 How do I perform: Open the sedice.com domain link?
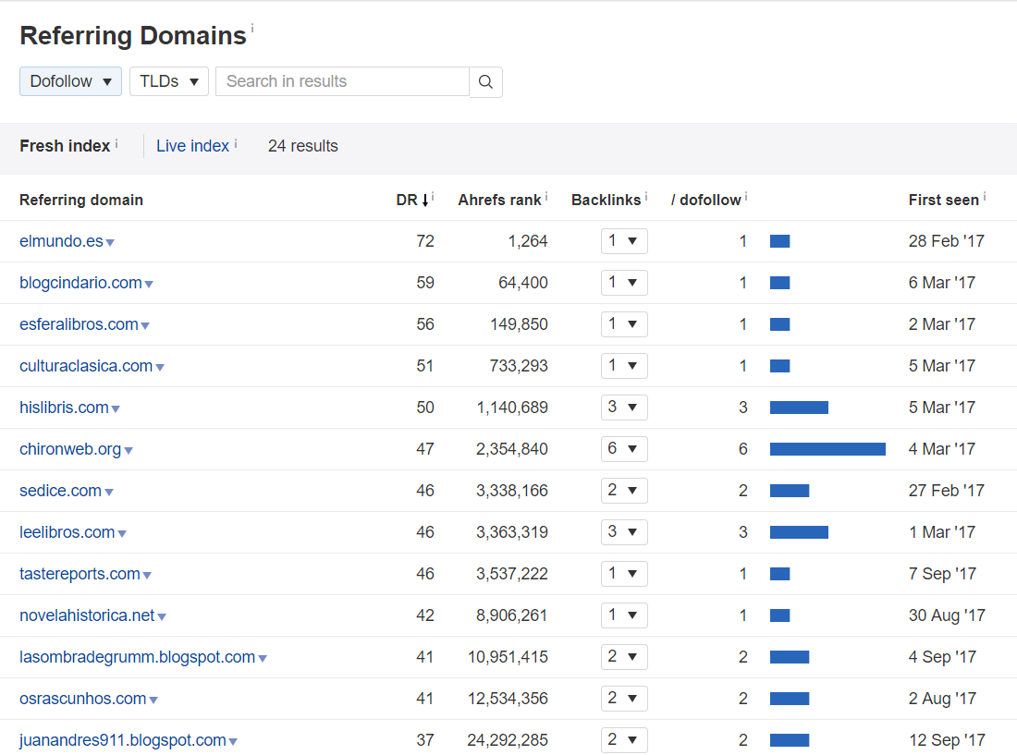pos(60,490)
